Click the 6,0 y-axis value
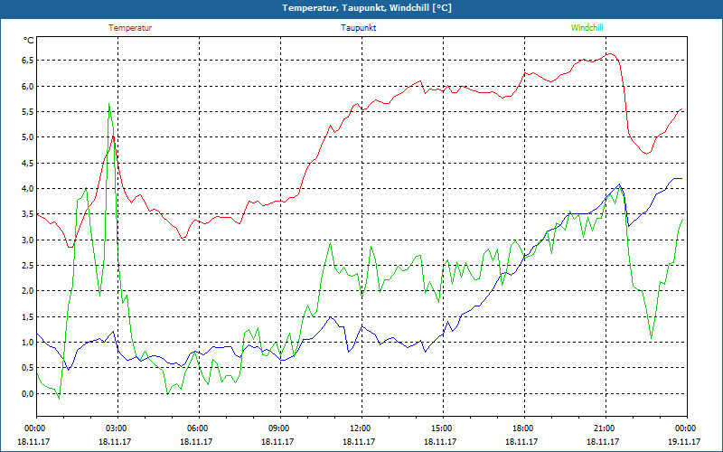The image size is (723, 452). [x=27, y=86]
